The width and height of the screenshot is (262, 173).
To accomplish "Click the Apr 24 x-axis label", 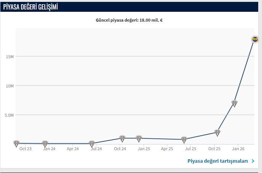I will click(73, 149).
